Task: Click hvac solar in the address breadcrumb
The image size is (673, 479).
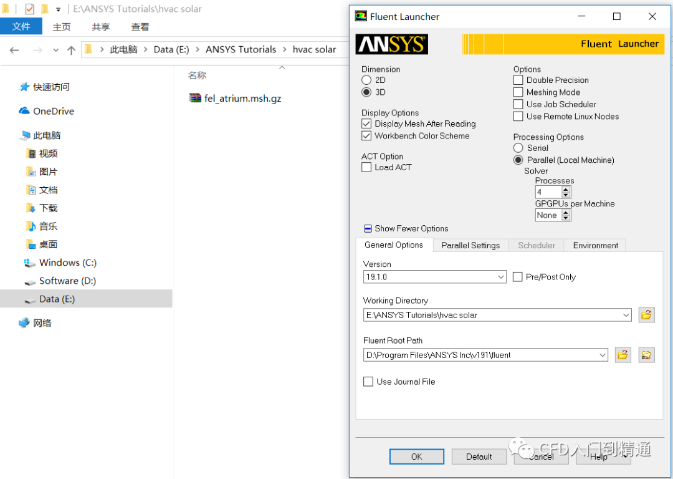Action: [314, 49]
